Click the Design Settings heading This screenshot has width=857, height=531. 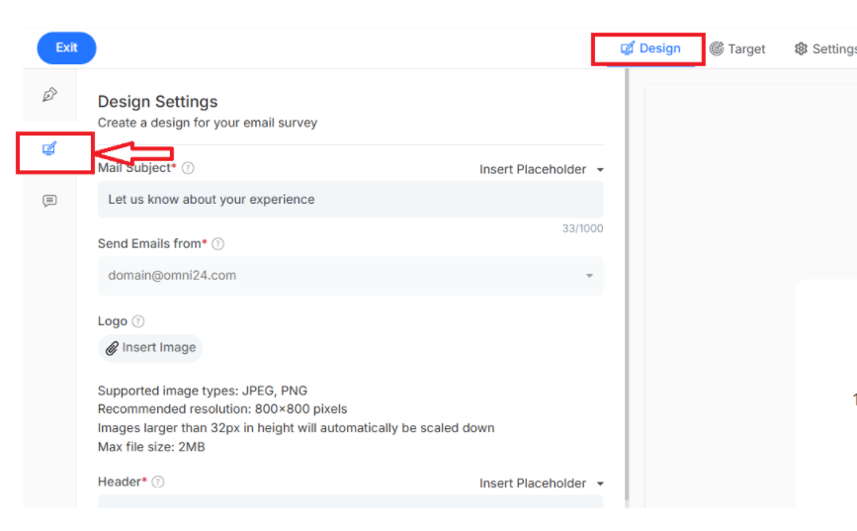157,102
